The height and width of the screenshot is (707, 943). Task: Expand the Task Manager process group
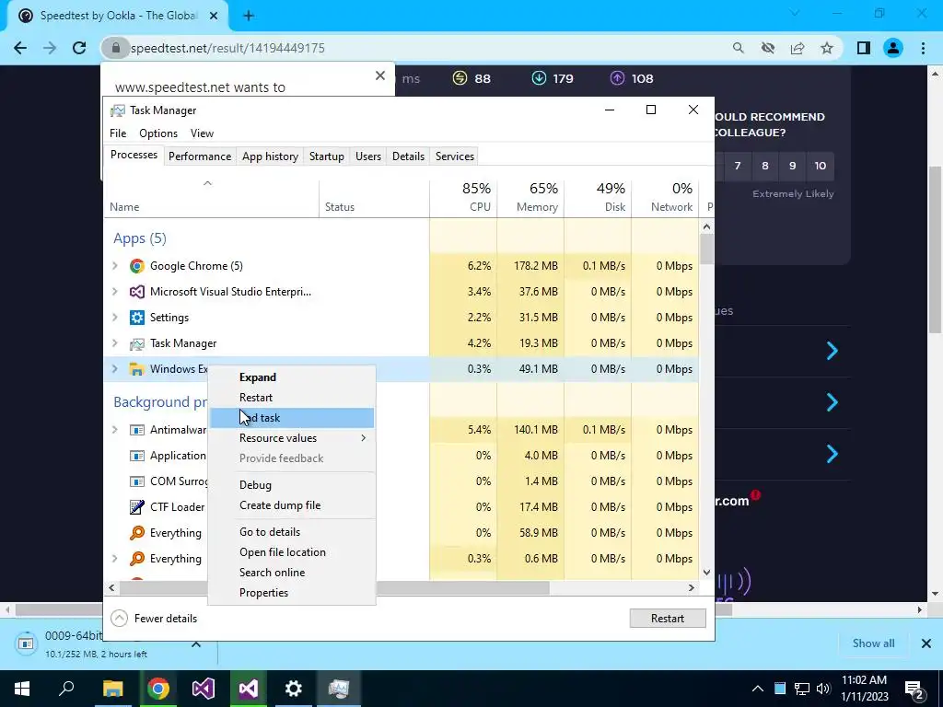coord(115,343)
